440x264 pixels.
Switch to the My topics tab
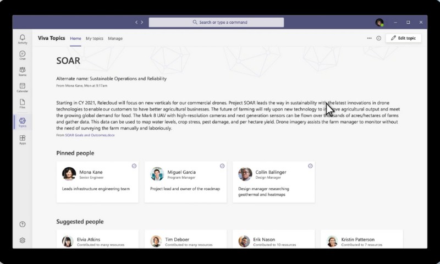coord(95,38)
